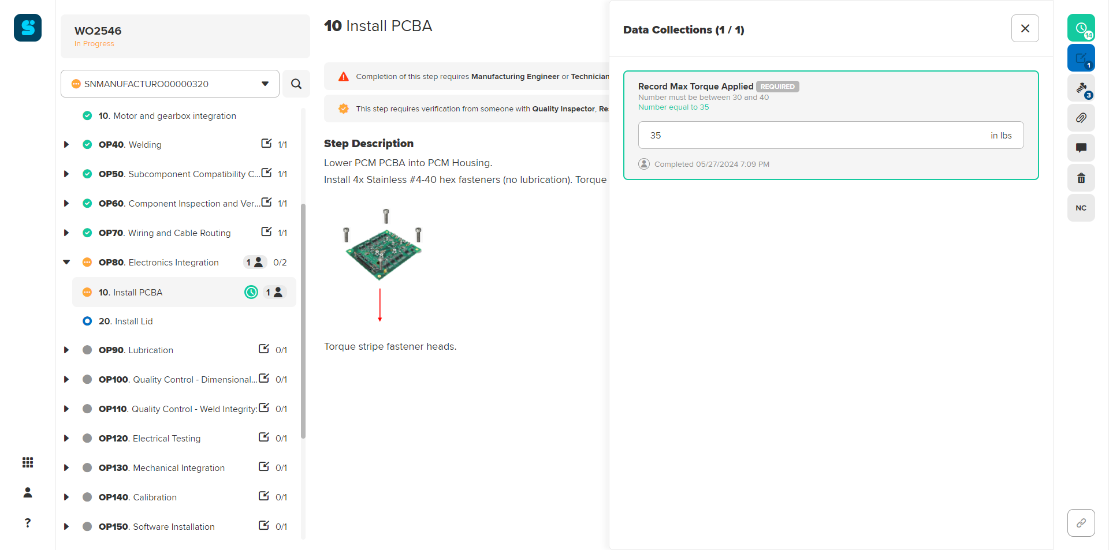1109x550 pixels.
Task: Copy link using bottom-right link icon
Action: pyautogui.click(x=1081, y=522)
